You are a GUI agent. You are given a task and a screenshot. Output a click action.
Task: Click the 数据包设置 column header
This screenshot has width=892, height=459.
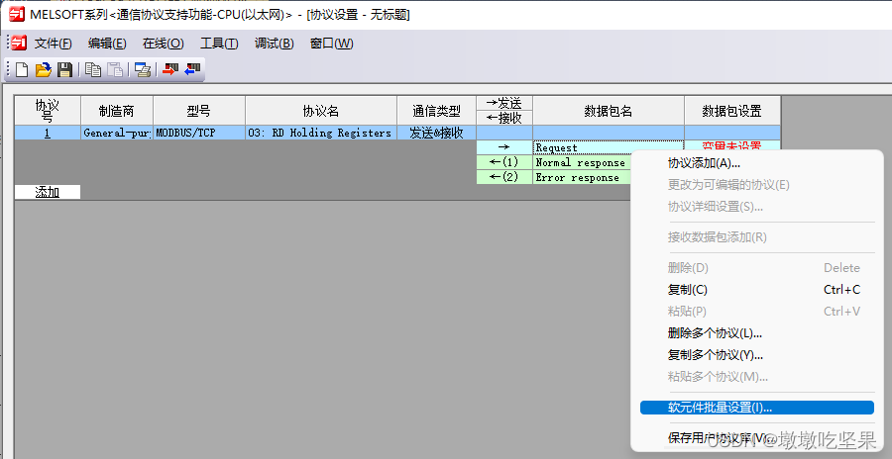[731, 110]
